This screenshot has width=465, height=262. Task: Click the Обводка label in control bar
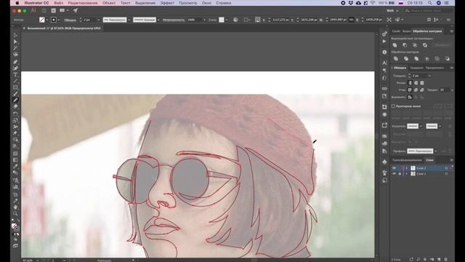coord(70,20)
